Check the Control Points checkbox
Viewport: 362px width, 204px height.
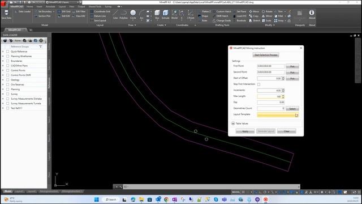(7, 70)
